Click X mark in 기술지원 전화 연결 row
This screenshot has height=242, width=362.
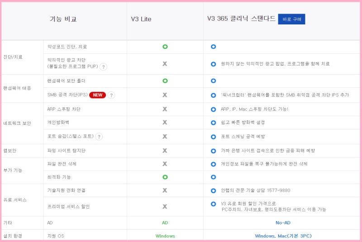(165, 190)
